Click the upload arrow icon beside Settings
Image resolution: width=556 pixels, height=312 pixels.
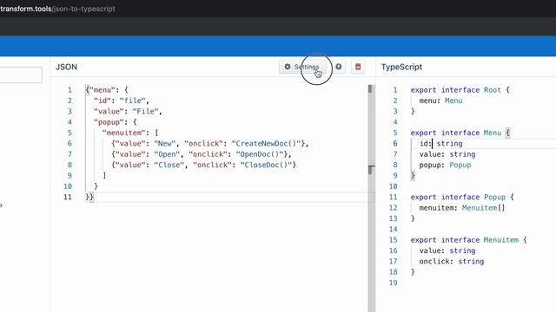tap(339, 67)
